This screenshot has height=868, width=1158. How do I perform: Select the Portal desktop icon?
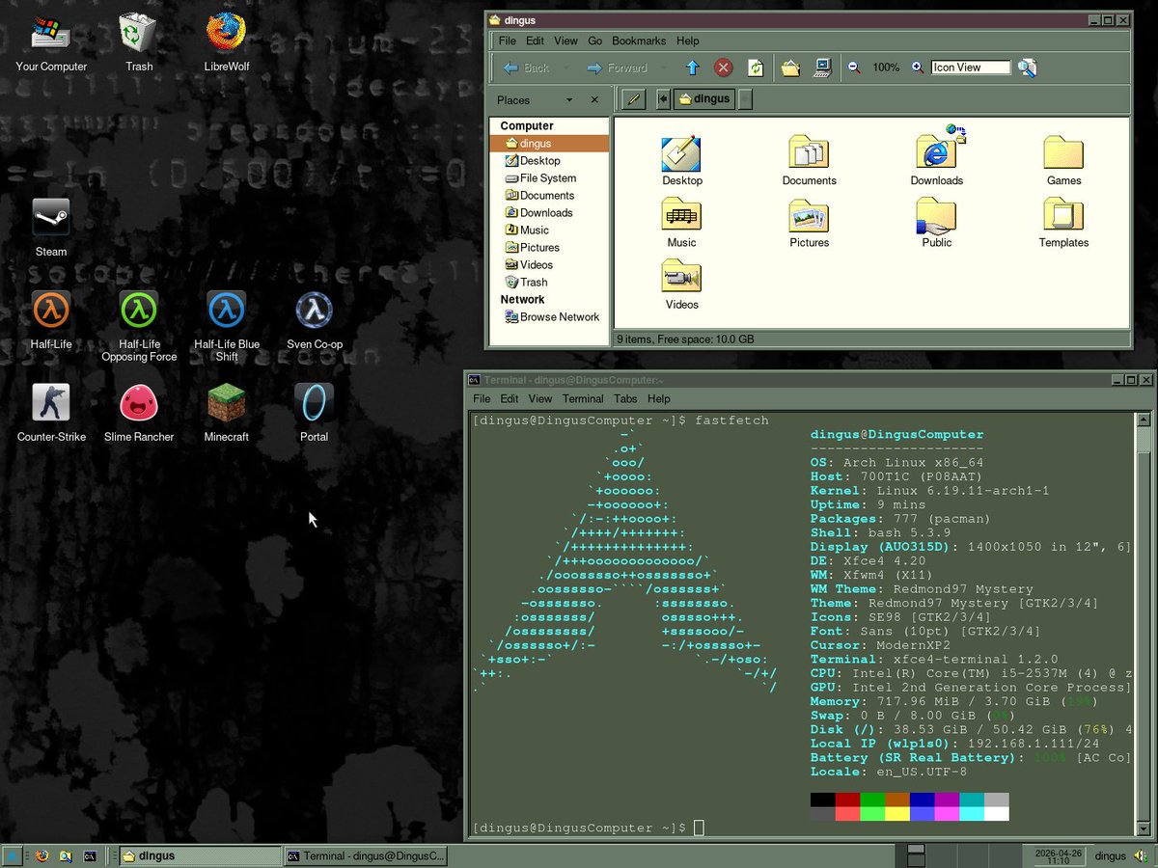tap(315, 413)
